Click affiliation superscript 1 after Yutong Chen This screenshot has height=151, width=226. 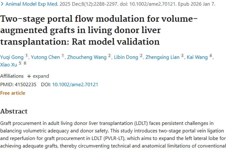click(x=63, y=56)
